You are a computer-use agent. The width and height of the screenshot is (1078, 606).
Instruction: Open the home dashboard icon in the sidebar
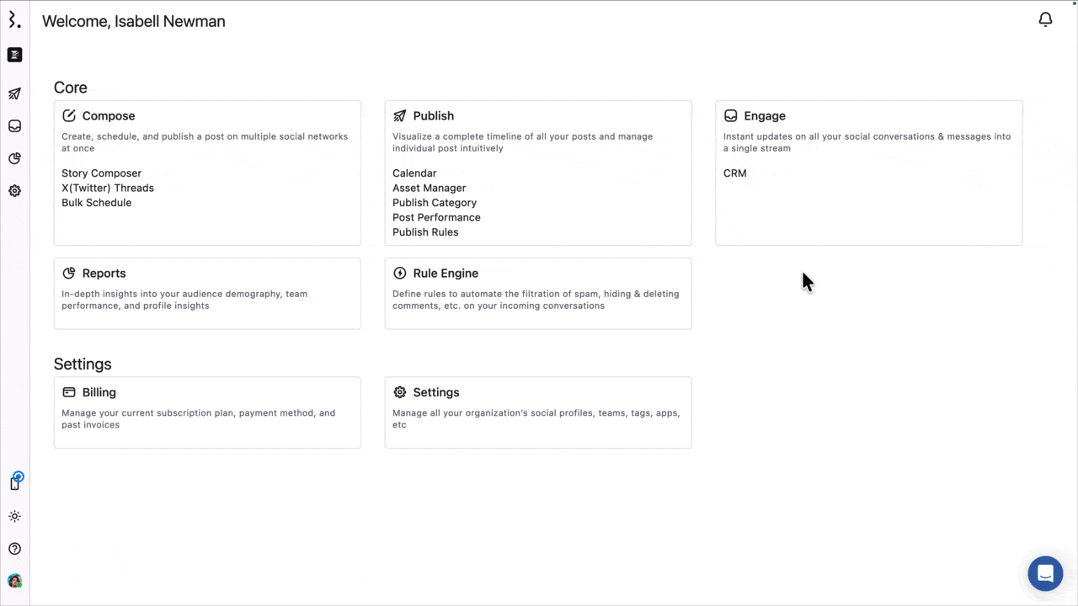click(x=14, y=55)
